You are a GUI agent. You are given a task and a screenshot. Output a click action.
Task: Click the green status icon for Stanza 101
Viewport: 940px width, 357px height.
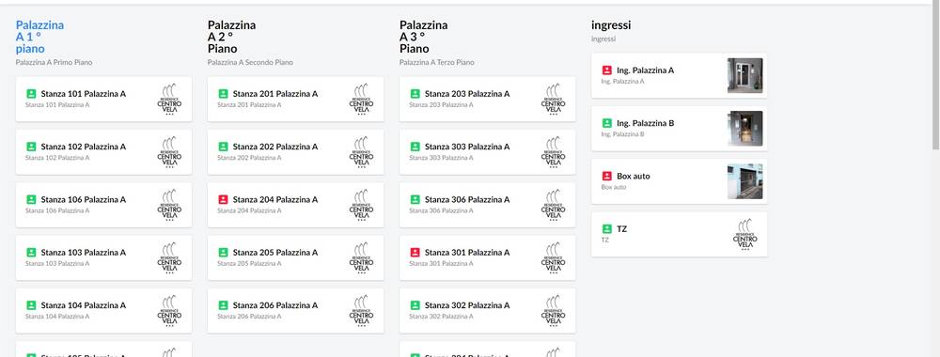click(x=31, y=94)
